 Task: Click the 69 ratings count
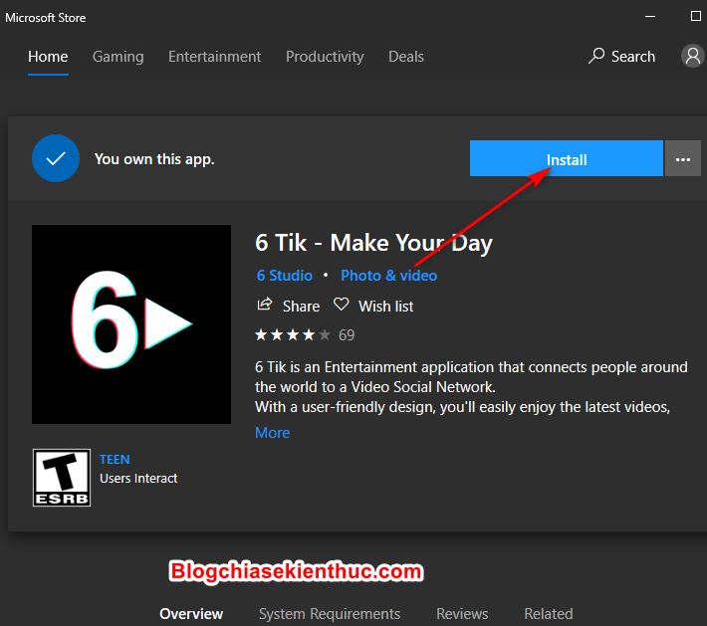pos(347,335)
